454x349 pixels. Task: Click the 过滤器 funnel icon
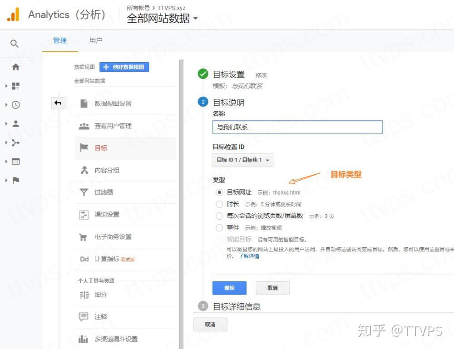pos(84,192)
